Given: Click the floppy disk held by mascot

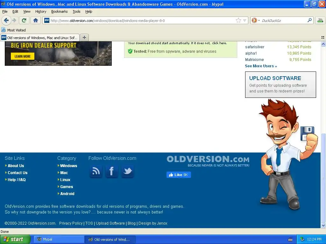Looking at the screenshot, I should pos(307,133).
